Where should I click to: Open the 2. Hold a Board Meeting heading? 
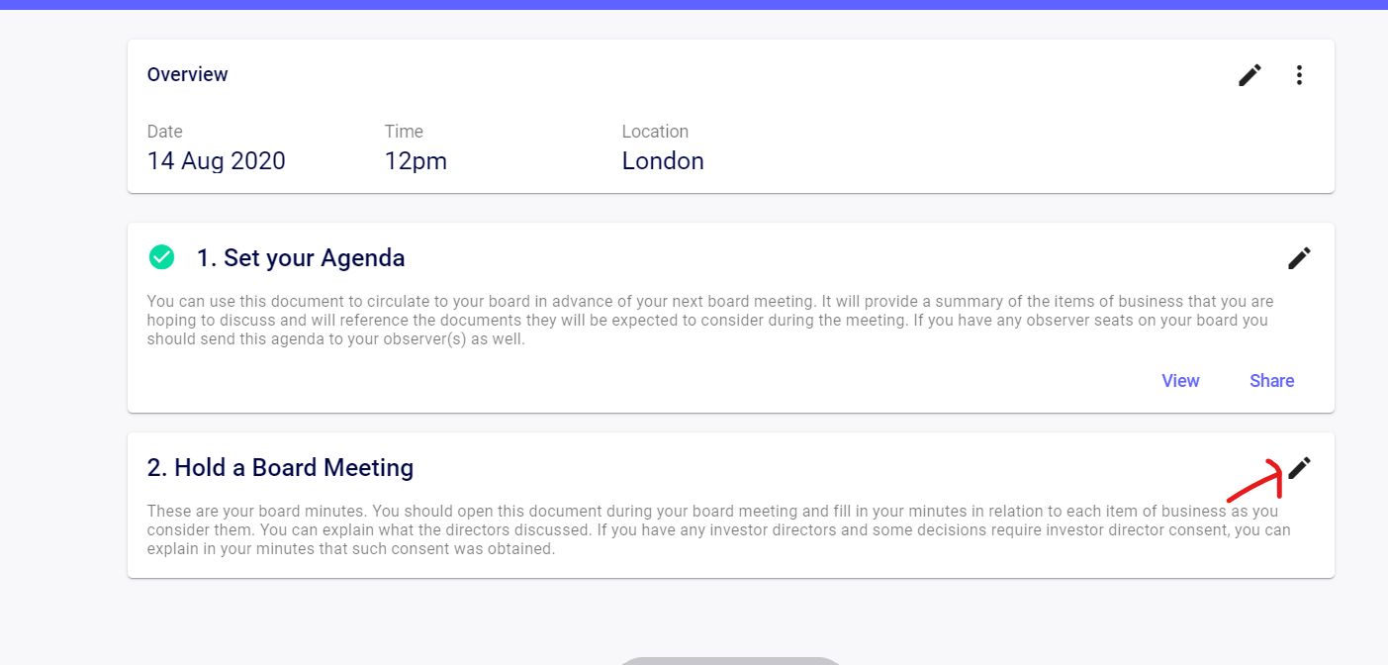(280, 467)
